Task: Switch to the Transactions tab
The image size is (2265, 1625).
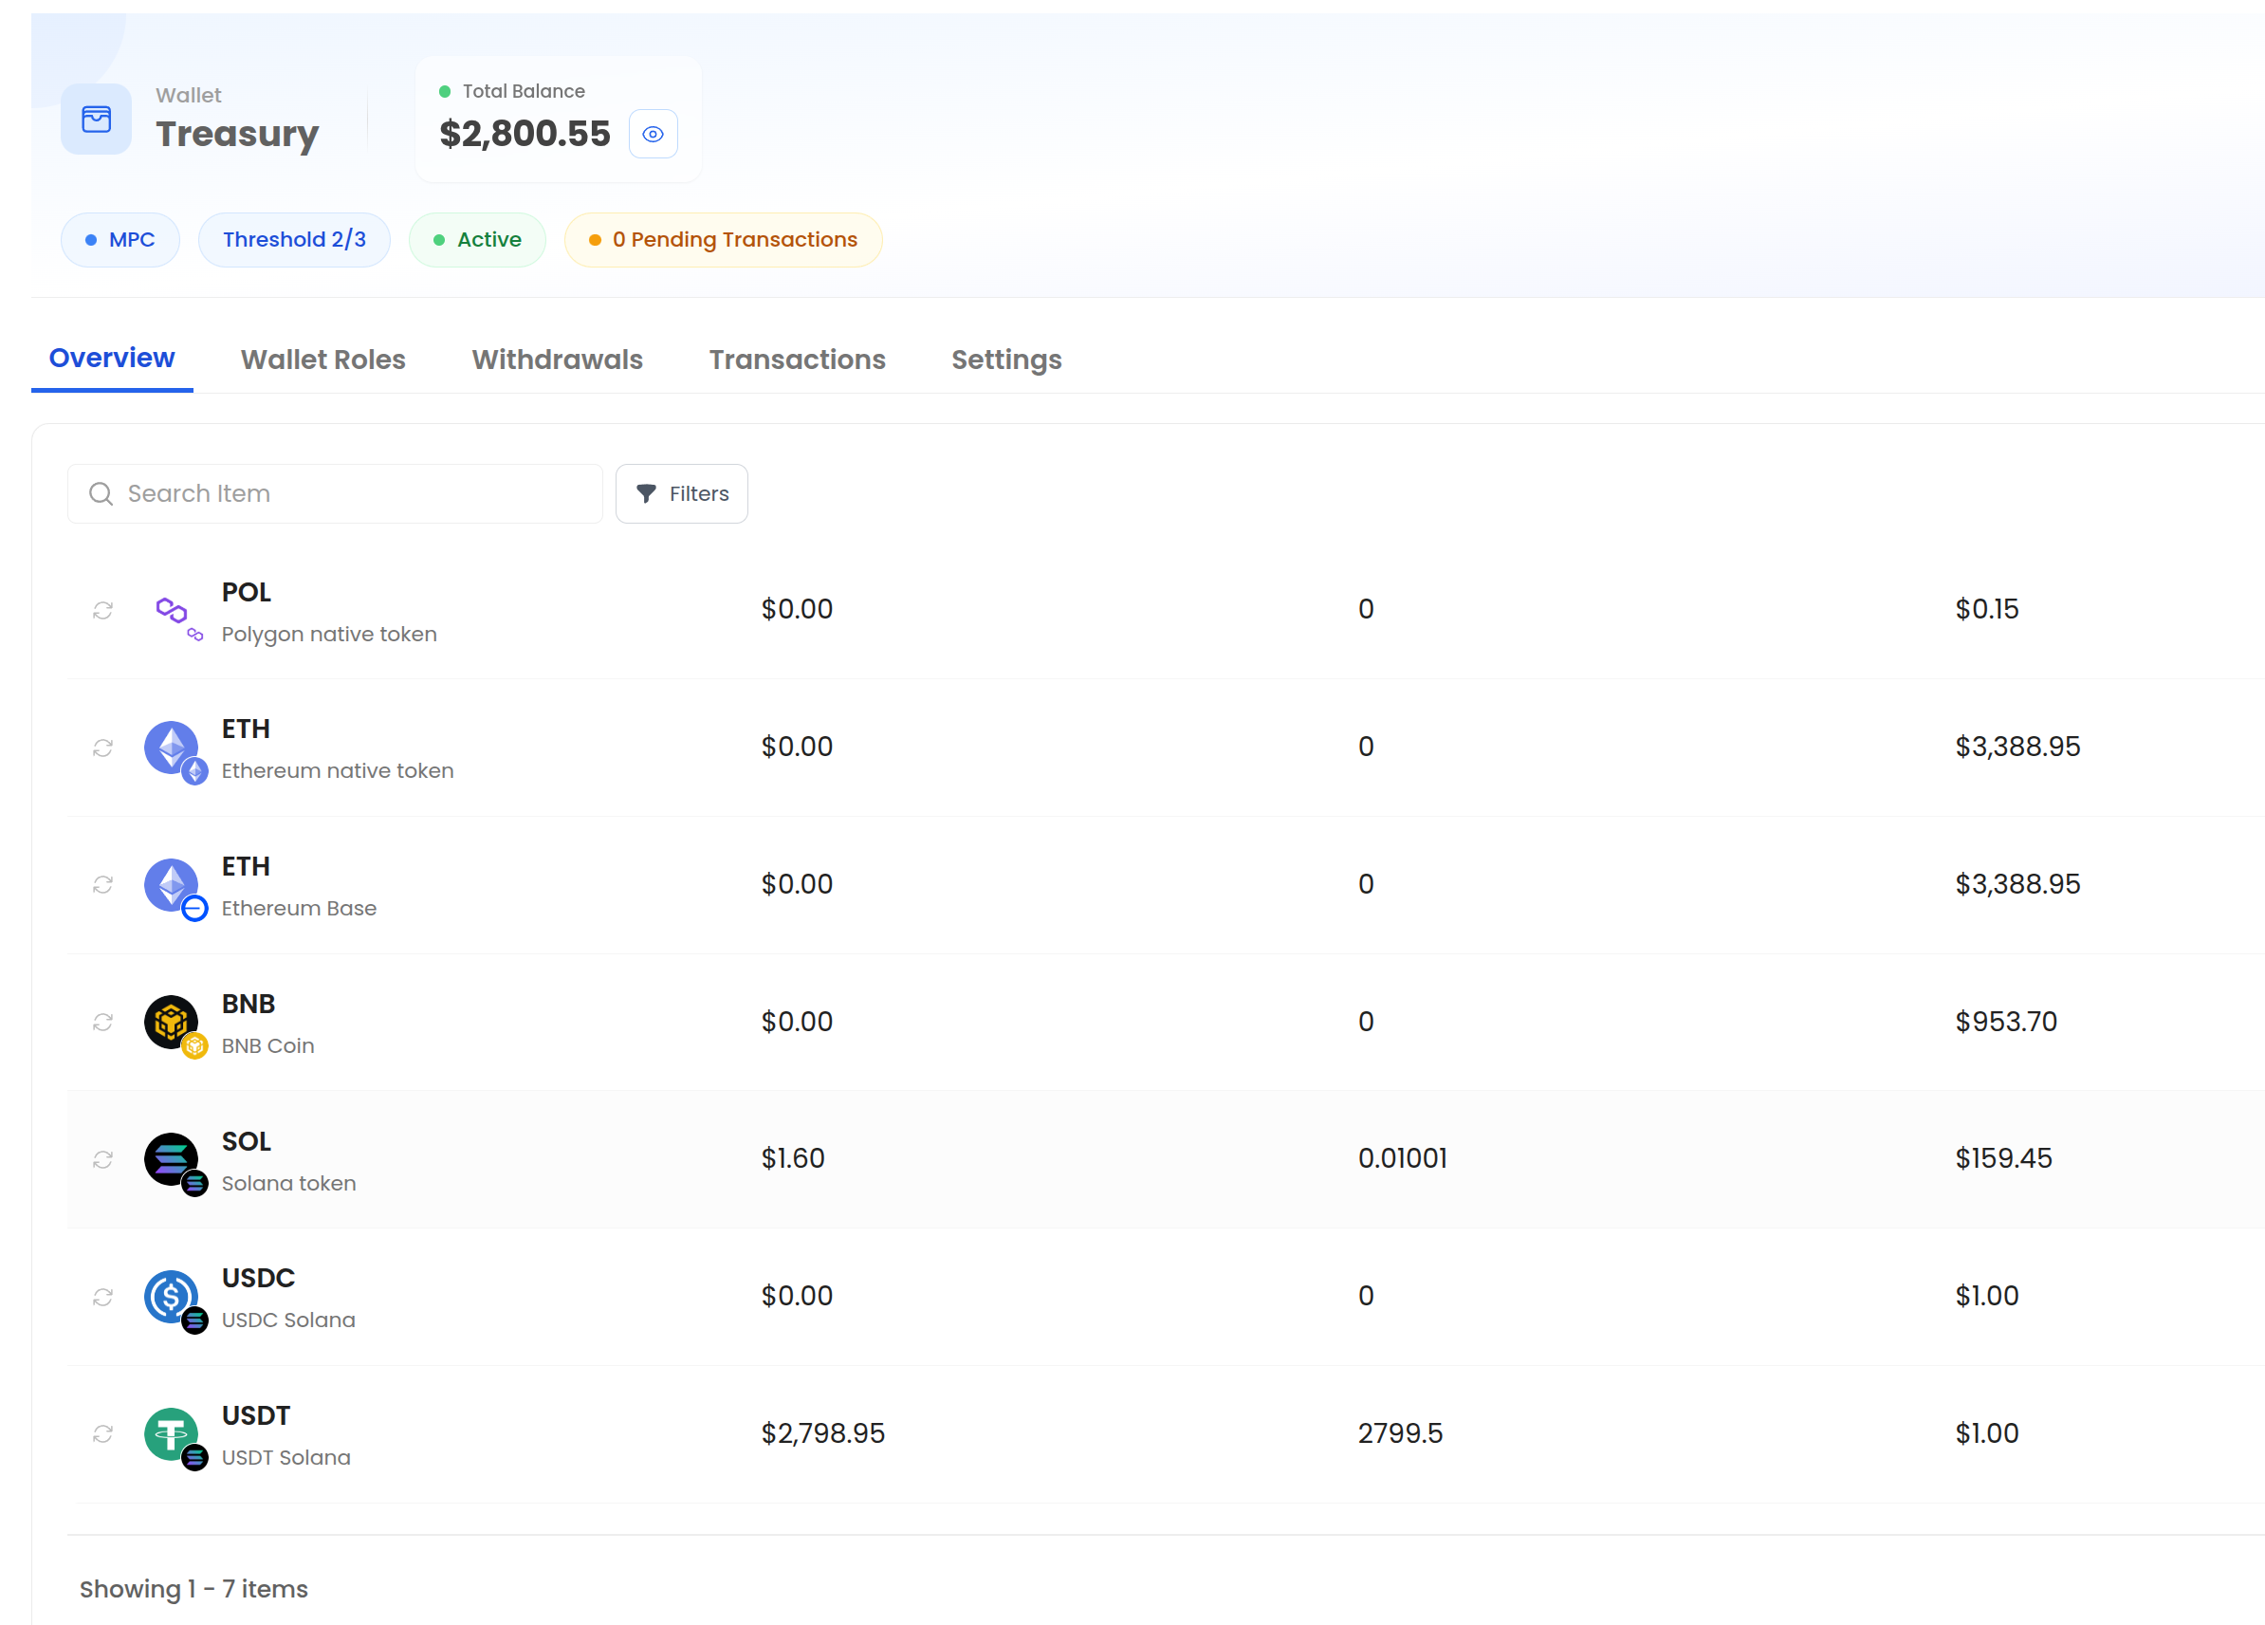Action: pos(797,360)
